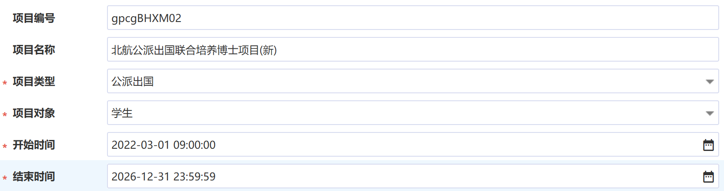This screenshot has width=724, height=191.
Task: Expand the 项目对象 dropdown arrow
Action: (x=709, y=113)
